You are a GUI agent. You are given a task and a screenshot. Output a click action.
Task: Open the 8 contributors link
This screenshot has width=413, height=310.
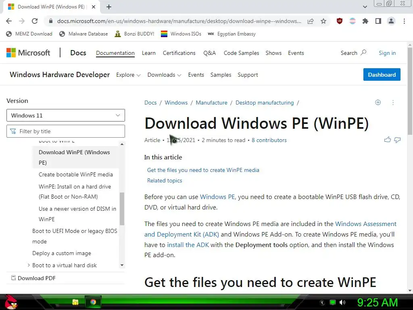click(269, 140)
